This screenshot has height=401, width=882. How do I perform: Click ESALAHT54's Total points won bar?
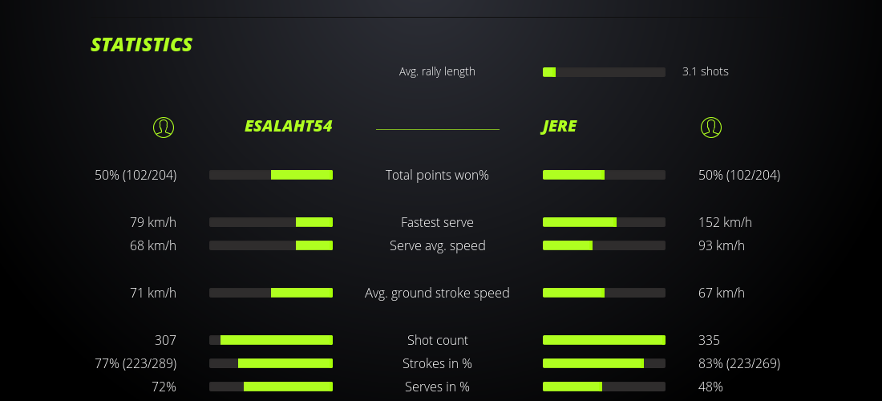click(x=271, y=175)
